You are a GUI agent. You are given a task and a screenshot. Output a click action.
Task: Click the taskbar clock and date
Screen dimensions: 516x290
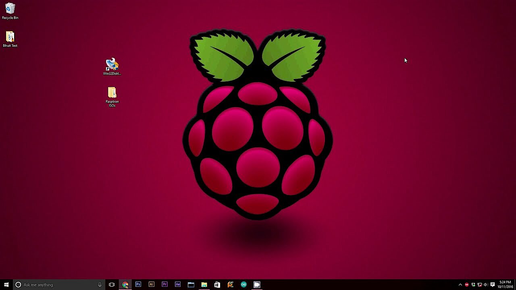(505, 285)
